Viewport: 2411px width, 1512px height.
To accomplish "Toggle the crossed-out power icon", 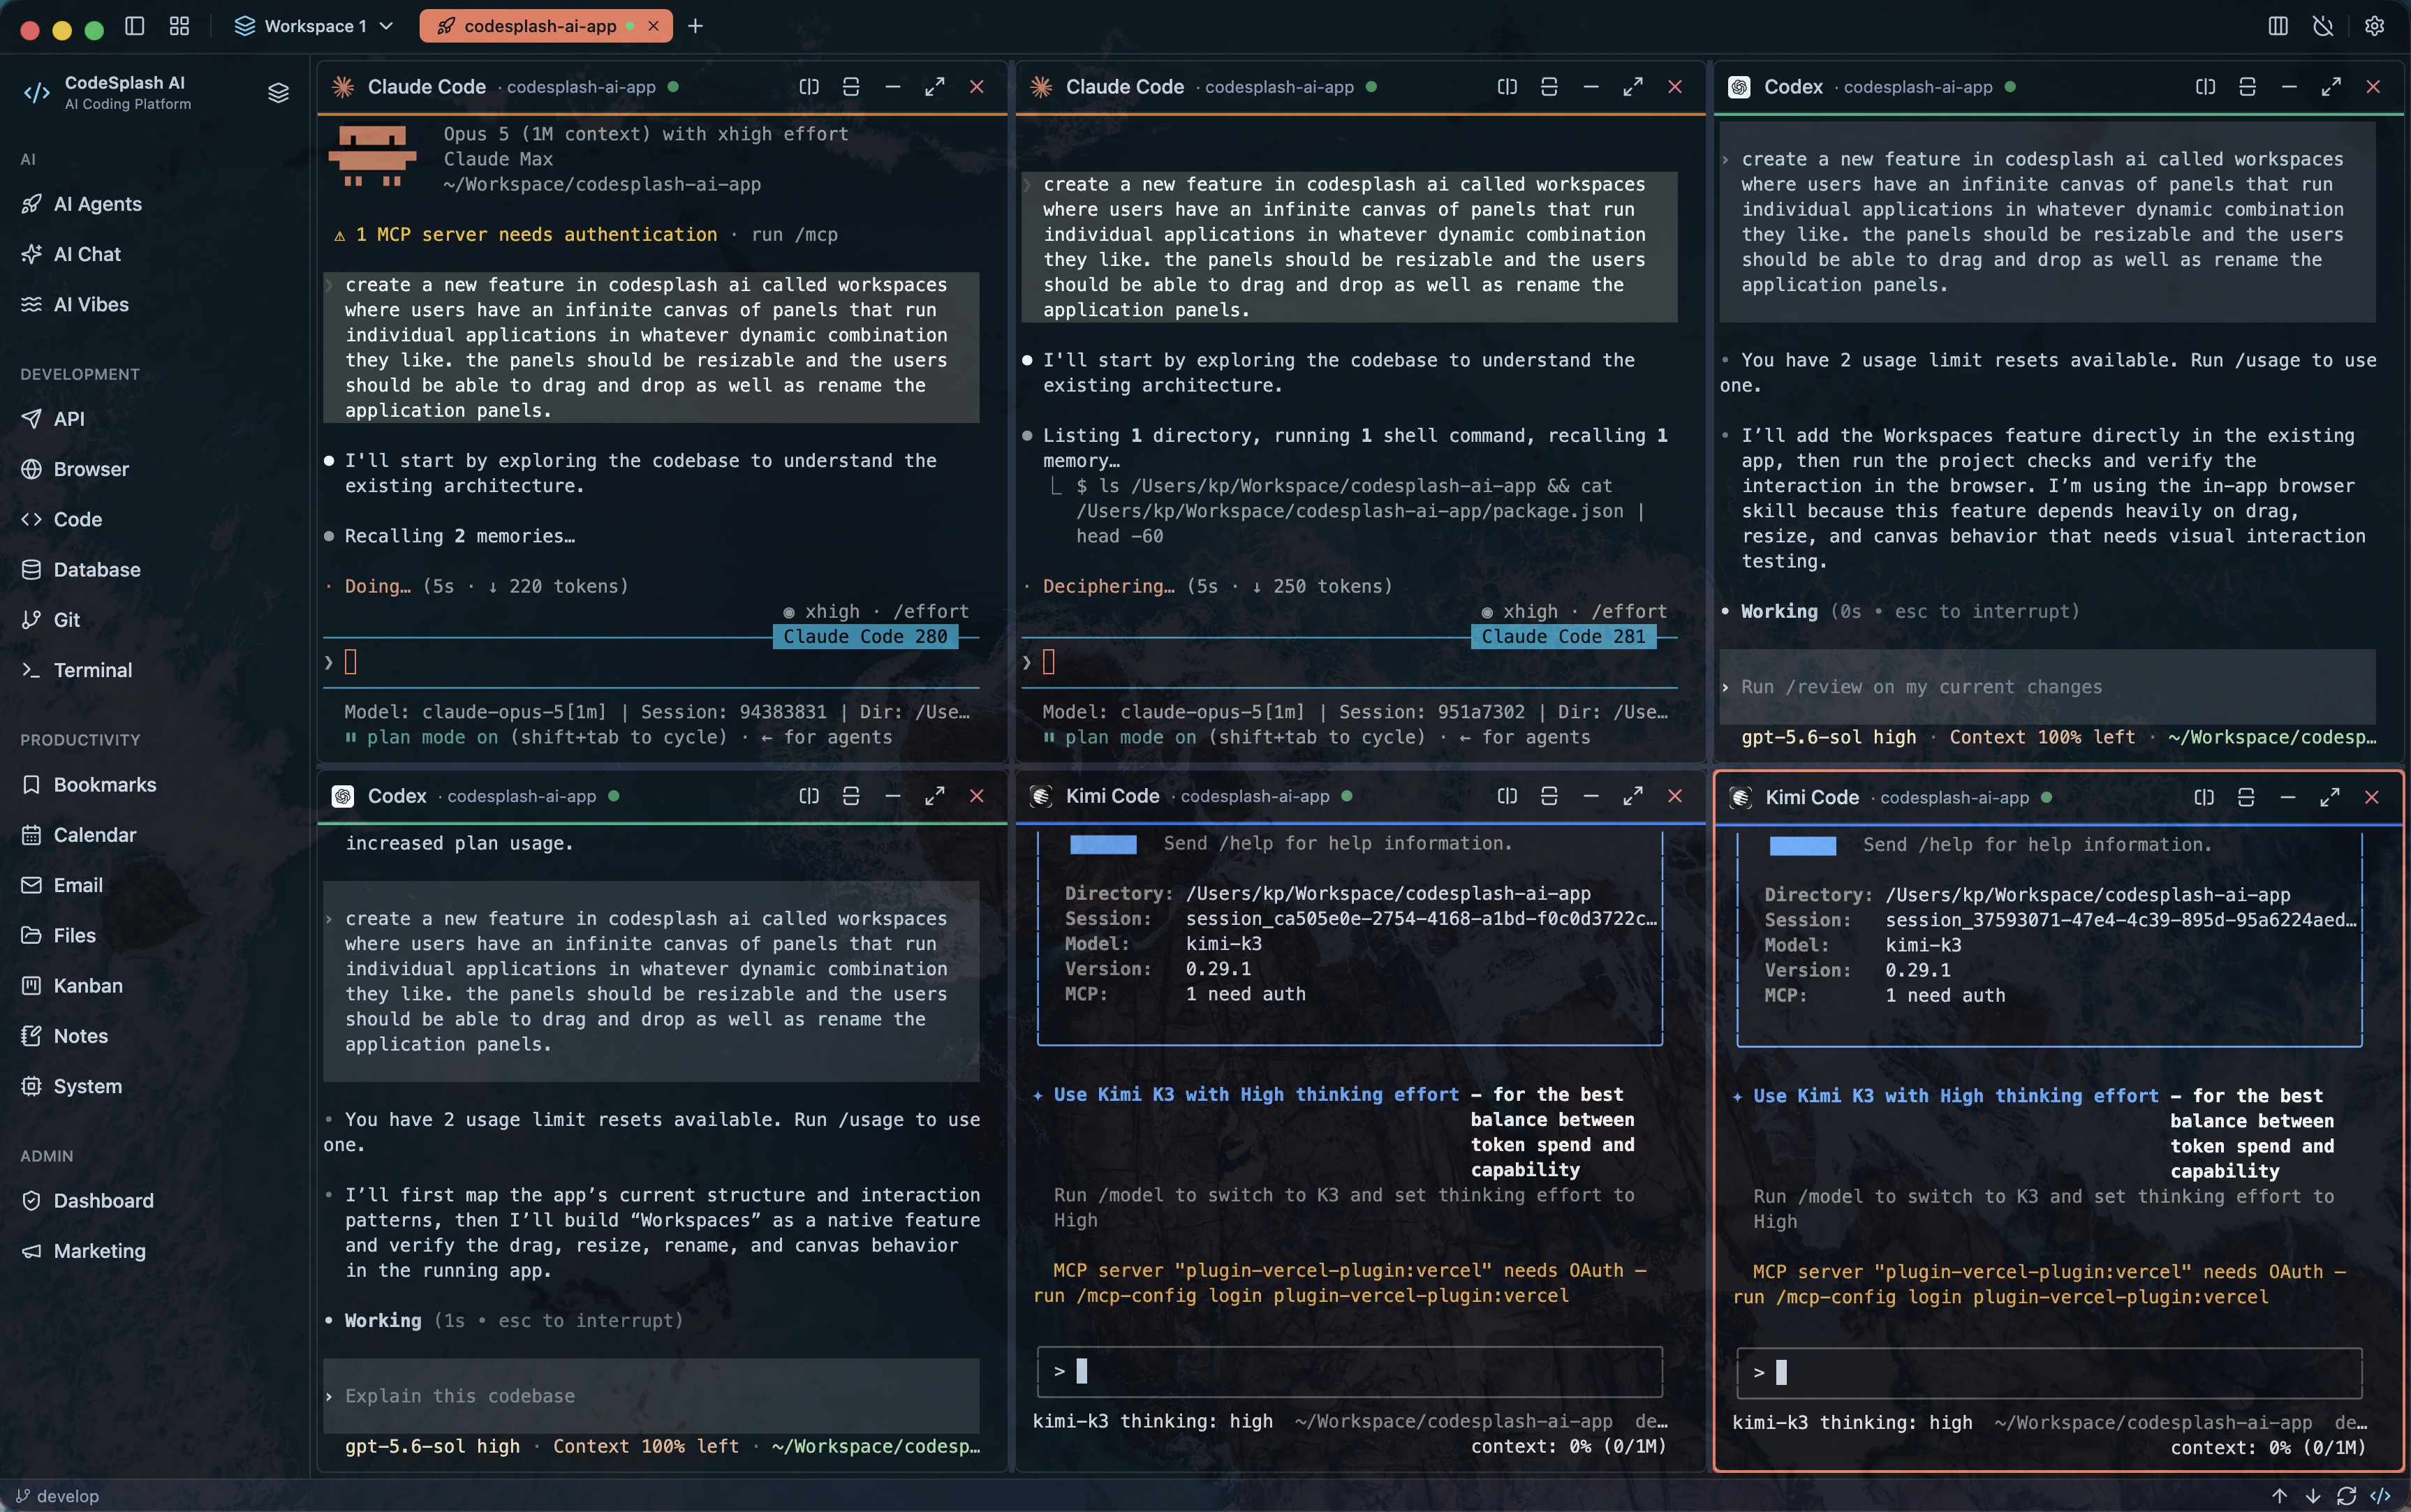I will coord(2324,26).
